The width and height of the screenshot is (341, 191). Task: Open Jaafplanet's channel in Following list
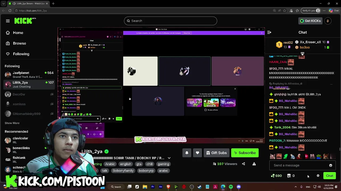29,75
